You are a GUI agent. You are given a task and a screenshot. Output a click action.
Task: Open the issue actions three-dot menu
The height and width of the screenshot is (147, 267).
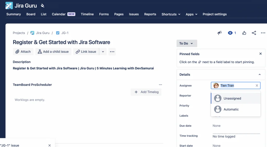point(263,33)
